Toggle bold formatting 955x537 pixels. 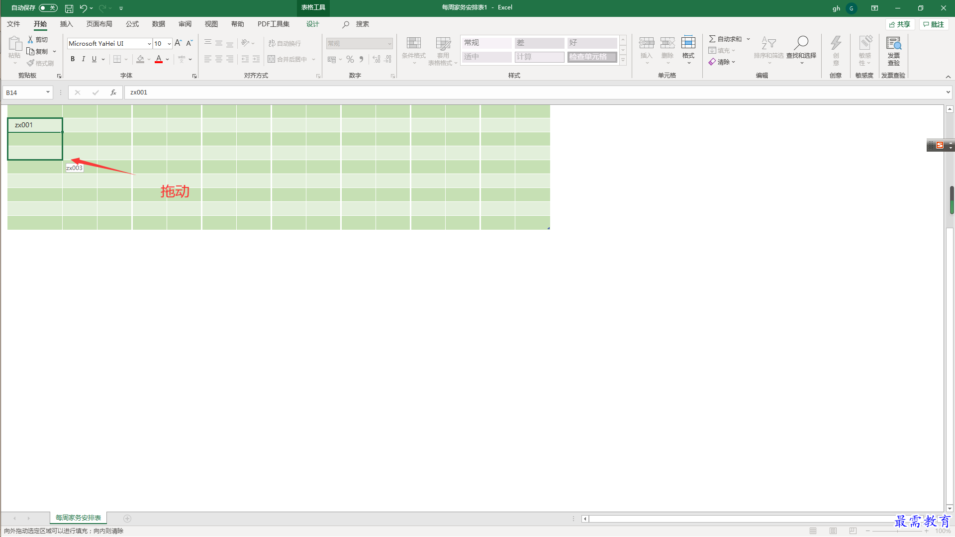(73, 59)
